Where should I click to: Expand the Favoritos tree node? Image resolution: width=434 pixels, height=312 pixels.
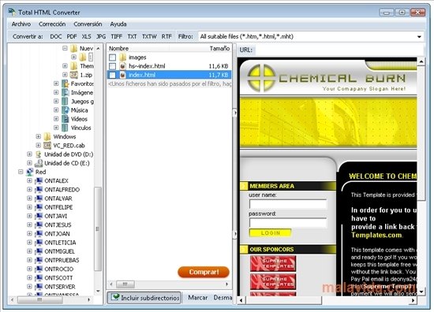point(56,84)
